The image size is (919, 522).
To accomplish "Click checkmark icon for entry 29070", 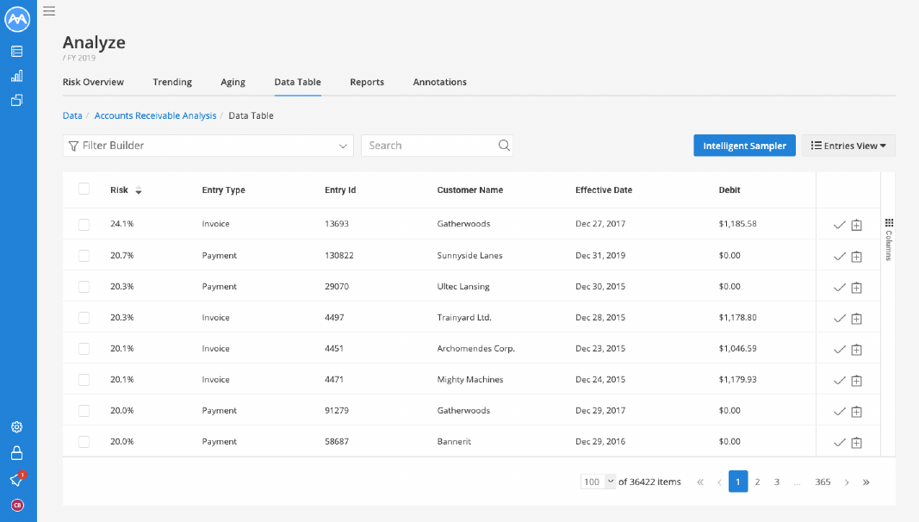I will [839, 288].
